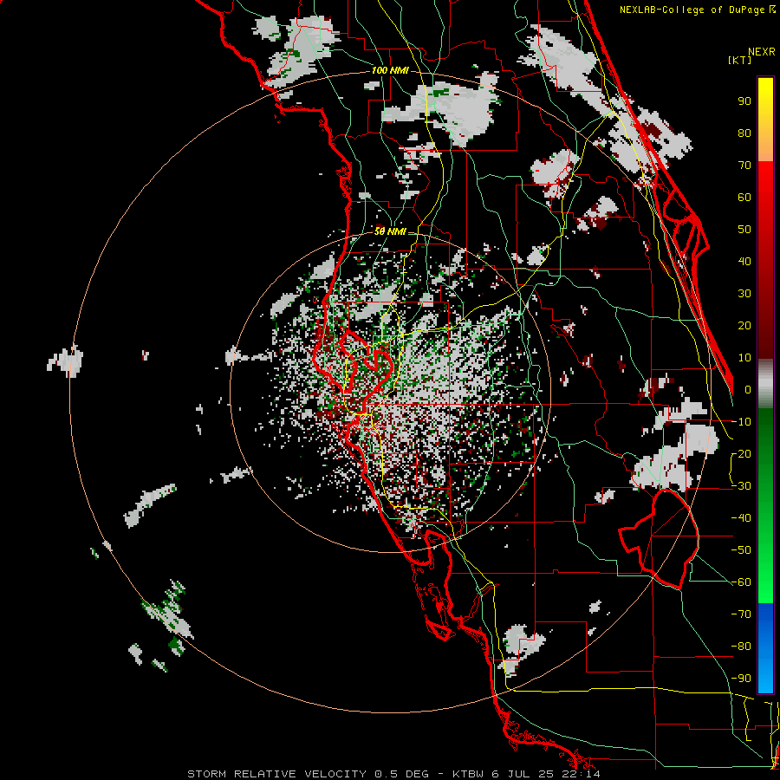Click the 90 value on the velocity scale

744,101
